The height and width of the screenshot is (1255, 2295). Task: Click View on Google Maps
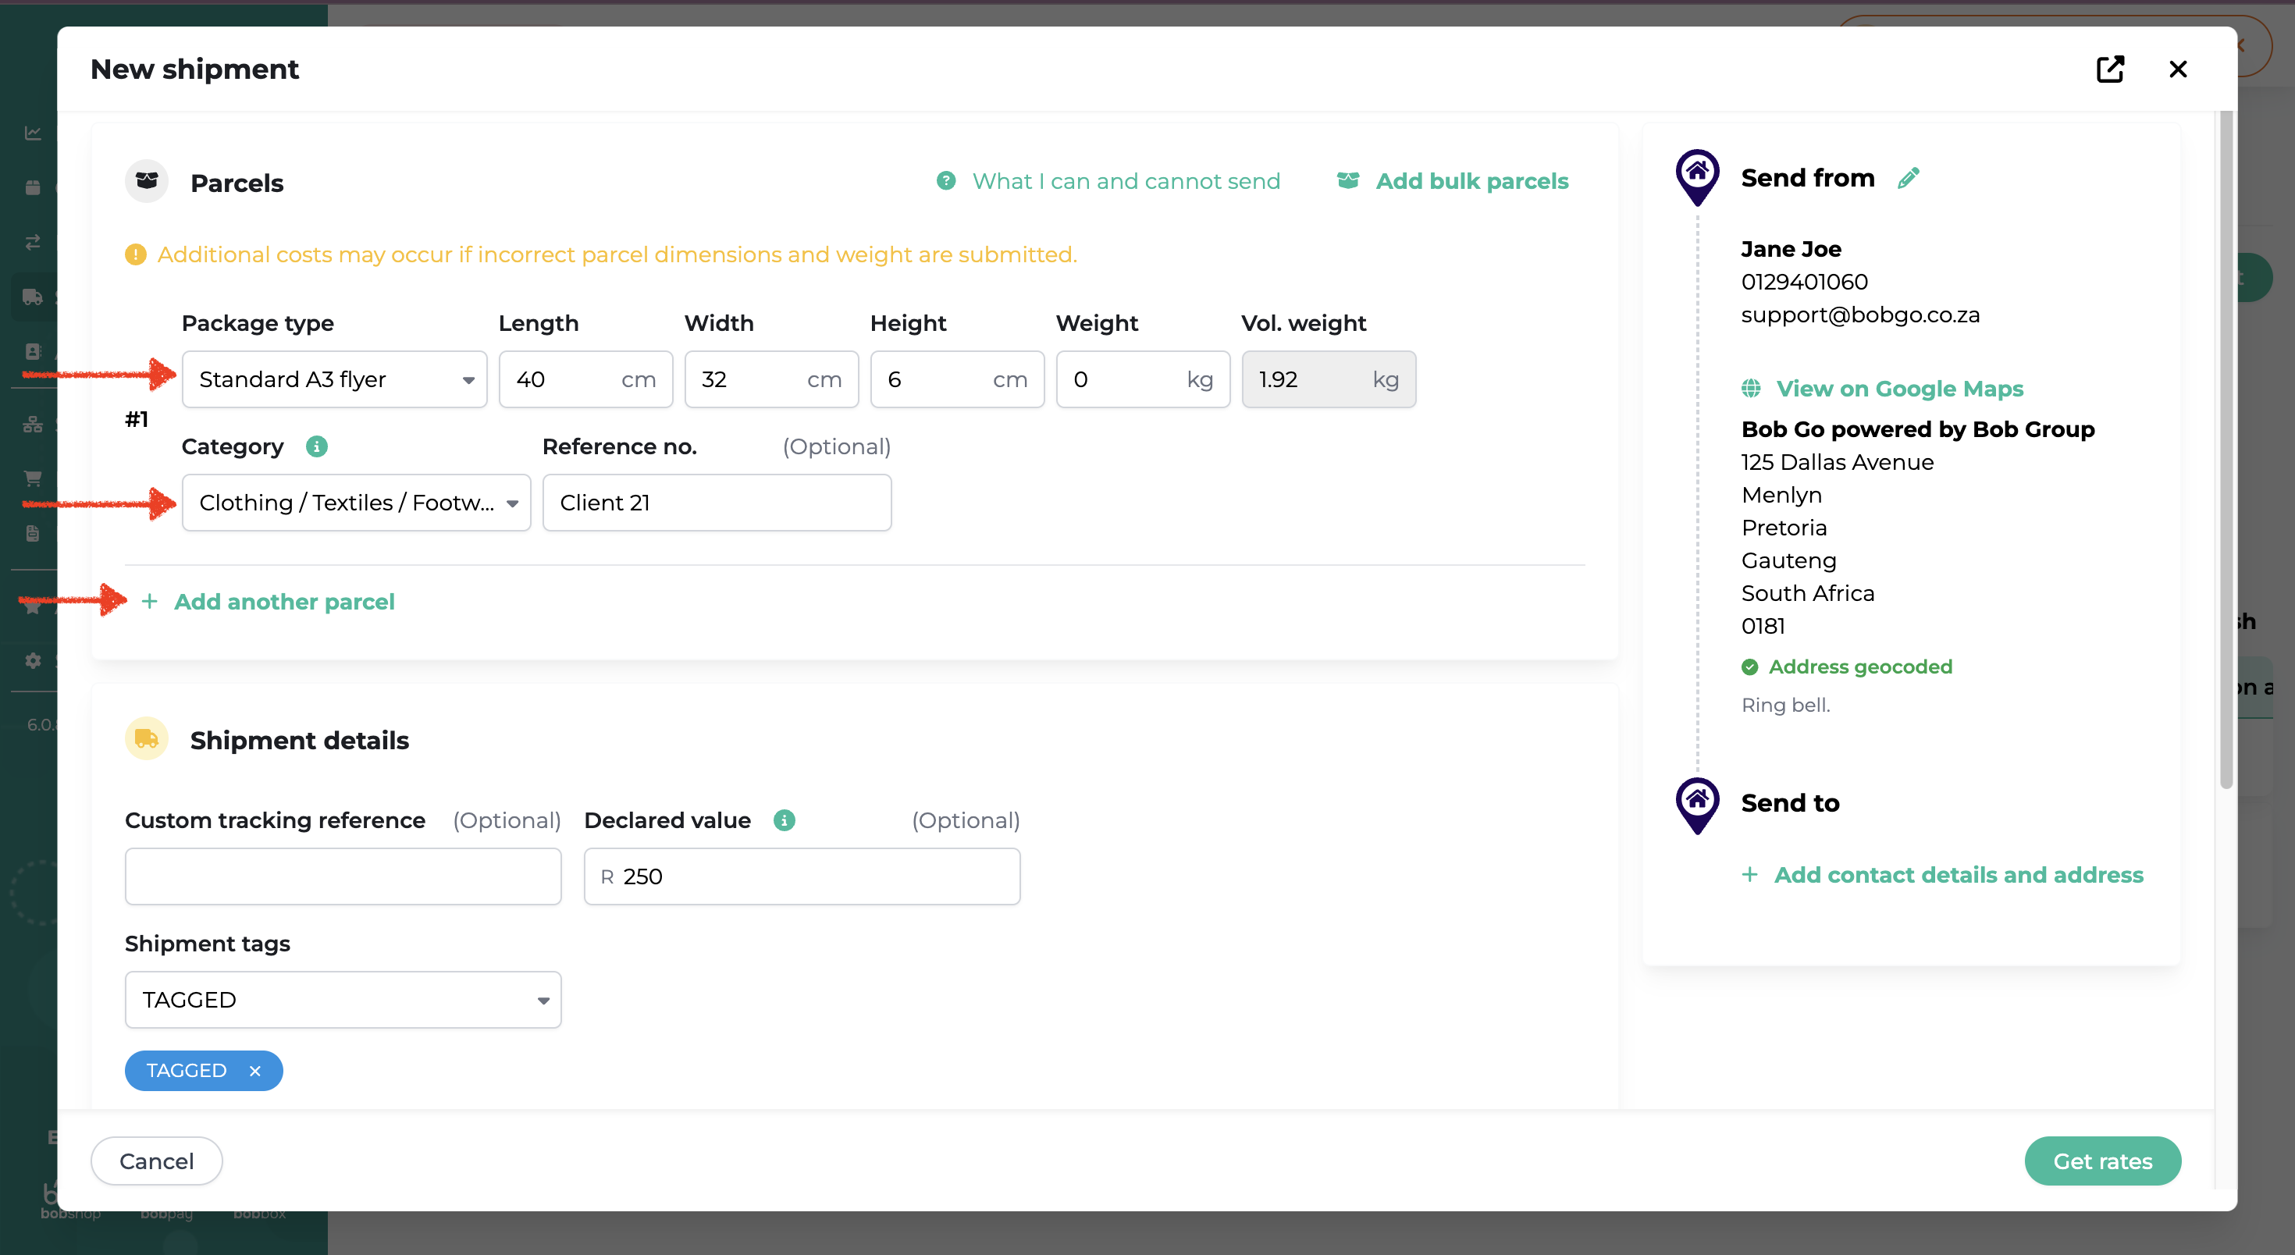[x=1898, y=389]
